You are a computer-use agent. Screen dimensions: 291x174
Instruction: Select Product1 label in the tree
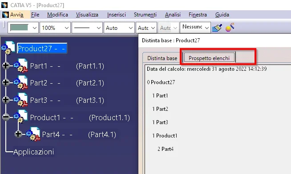(80, 117)
